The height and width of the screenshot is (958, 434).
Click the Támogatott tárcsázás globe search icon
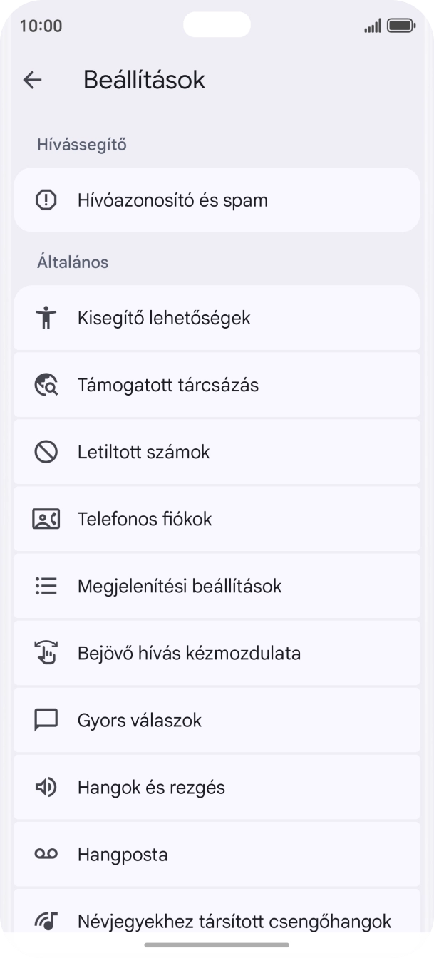pyautogui.click(x=46, y=384)
